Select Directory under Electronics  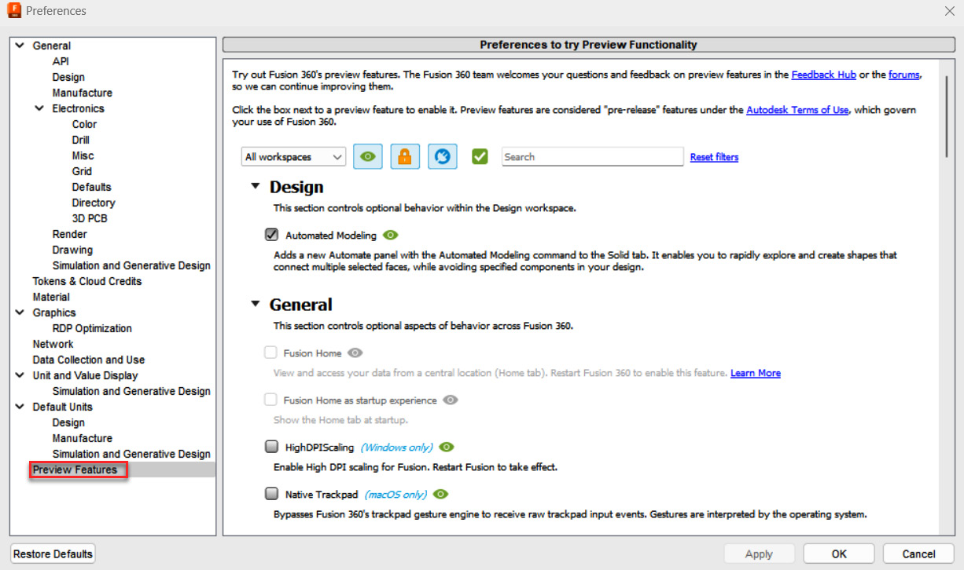[x=94, y=203]
